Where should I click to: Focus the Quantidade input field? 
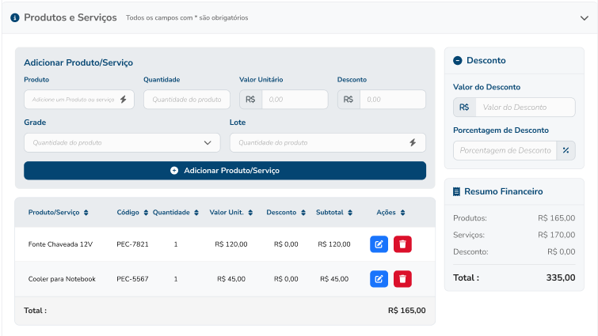pos(186,100)
